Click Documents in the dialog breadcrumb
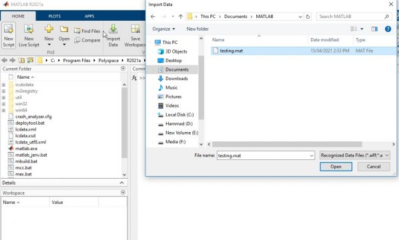Viewport: 399px width, 240px height. 236,17
